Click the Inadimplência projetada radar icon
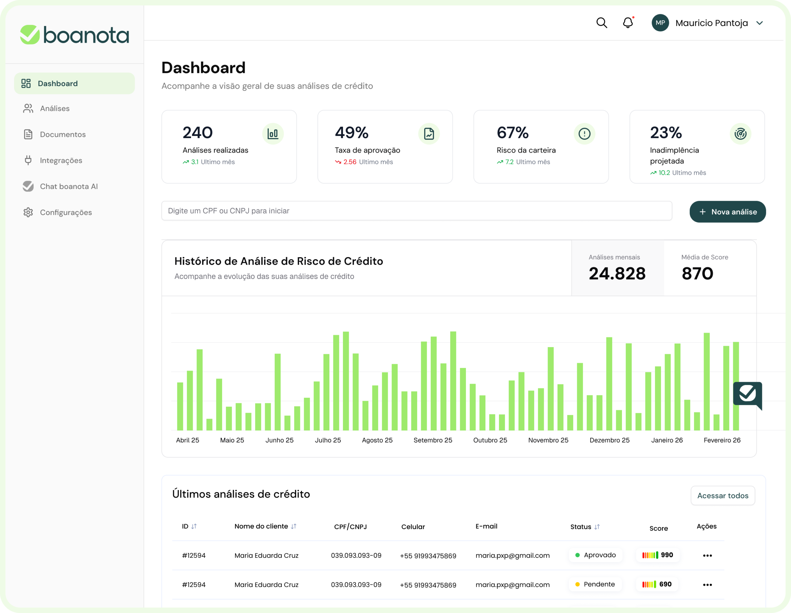 pyautogui.click(x=740, y=134)
